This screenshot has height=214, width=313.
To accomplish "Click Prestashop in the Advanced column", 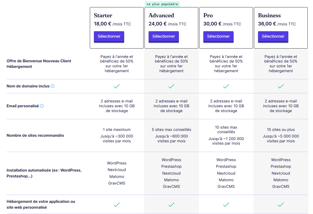I will 171,166.
